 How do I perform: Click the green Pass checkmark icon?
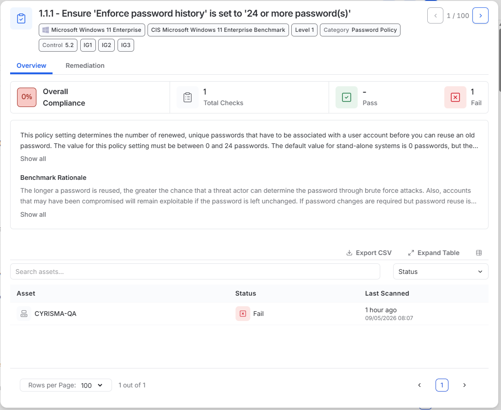pyautogui.click(x=346, y=97)
